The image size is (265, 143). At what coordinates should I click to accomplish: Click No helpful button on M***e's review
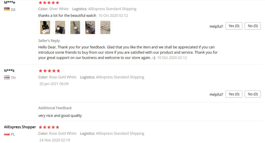tap(253, 26)
